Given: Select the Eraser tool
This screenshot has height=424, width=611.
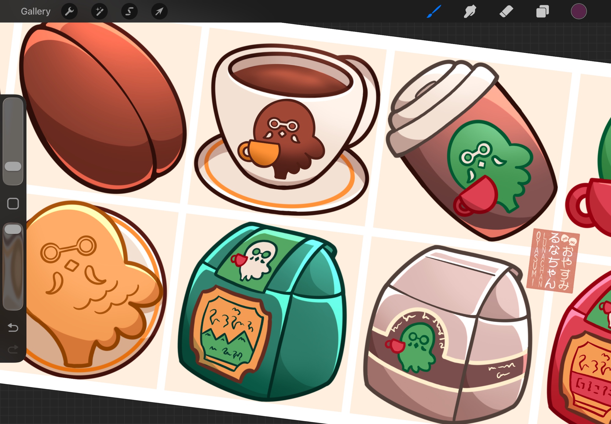Looking at the screenshot, I should tap(506, 12).
